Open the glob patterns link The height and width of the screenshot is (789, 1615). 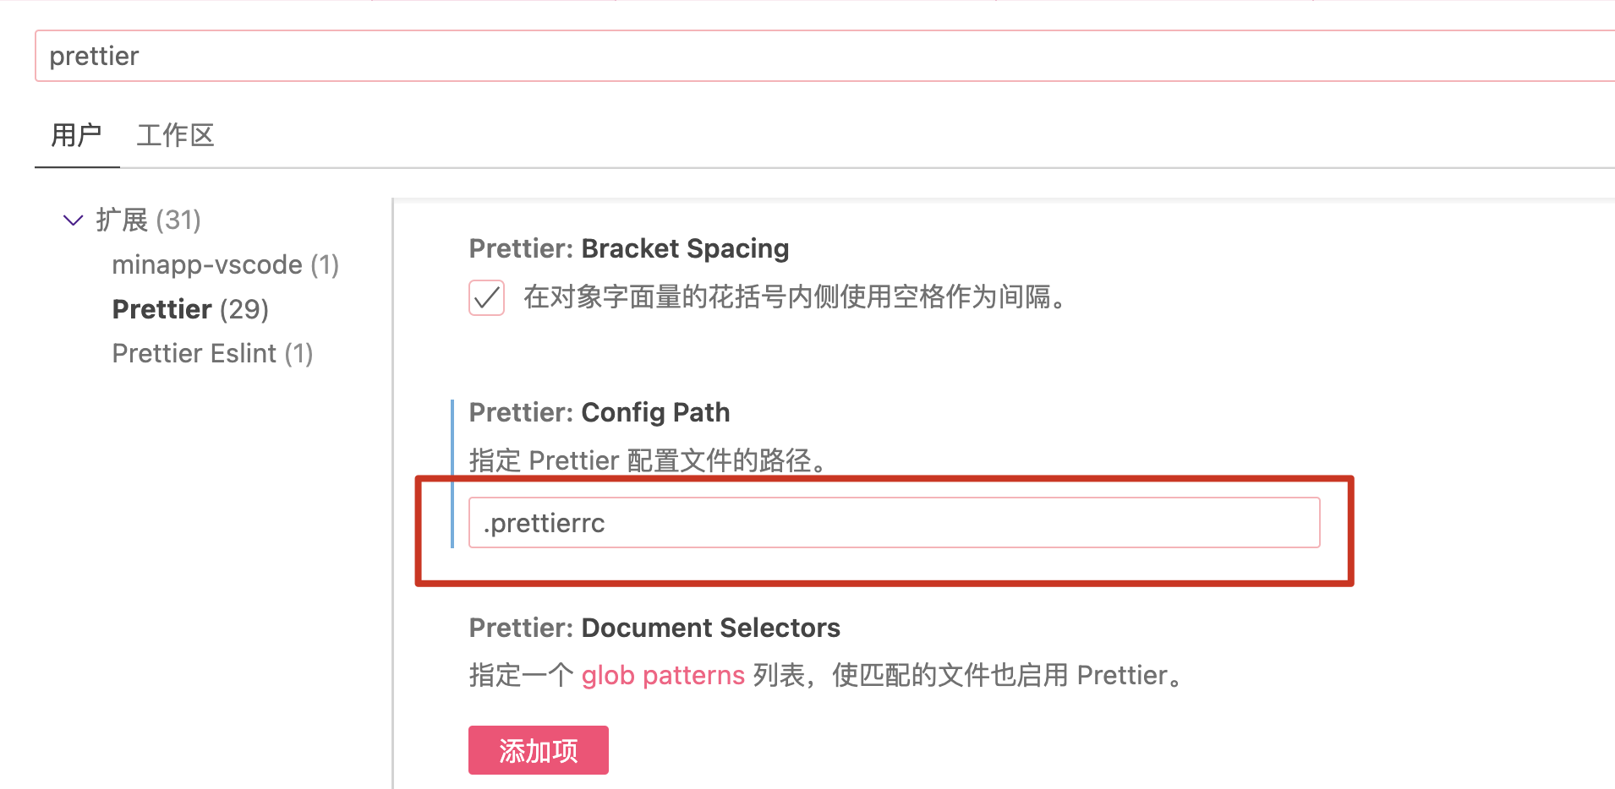coord(663,675)
